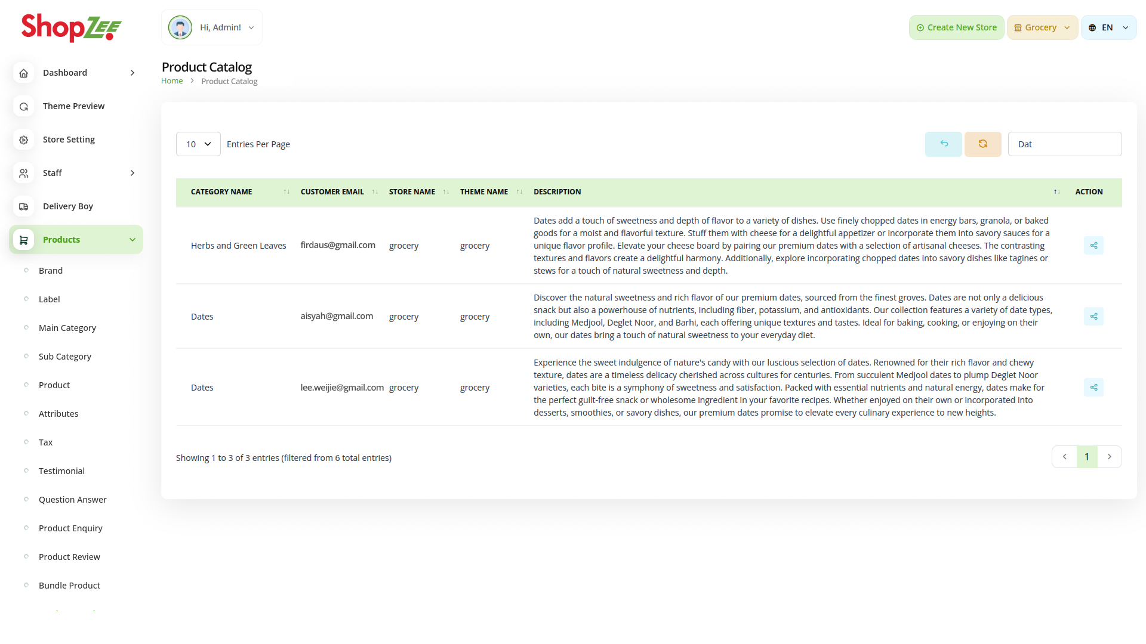Open the EN language dropdown
Screen dimensions: 1146x644
click(x=1108, y=27)
